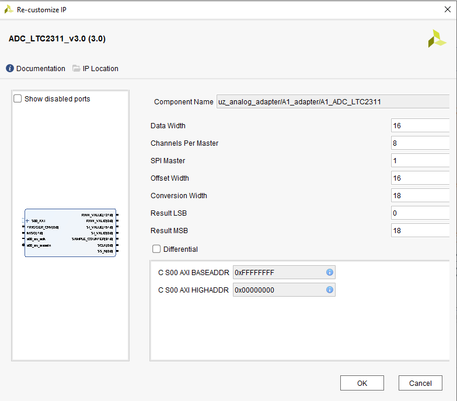Click the IP Location folder icon

[76, 69]
